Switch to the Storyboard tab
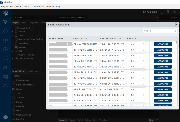The height and width of the screenshot is (122, 180). pyautogui.click(x=66, y=18)
